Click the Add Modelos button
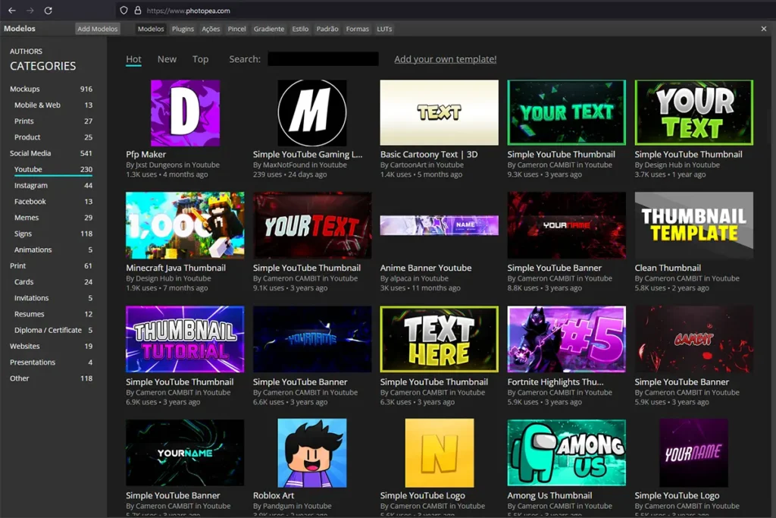Image resolution: width=776 pixels, height=518 pixels. point(98,29)
